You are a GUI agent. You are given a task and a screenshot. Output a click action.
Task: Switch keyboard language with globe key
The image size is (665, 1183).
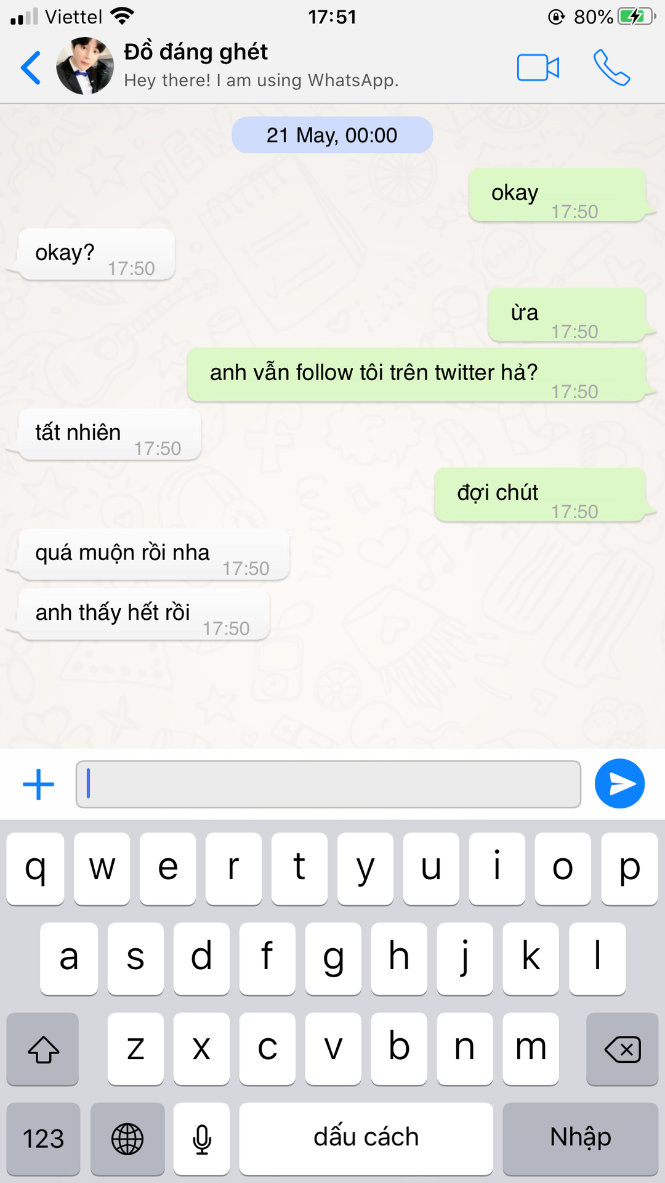[x=127, y=1139]
